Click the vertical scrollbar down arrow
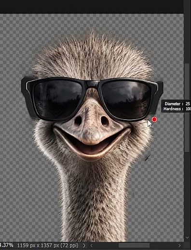The width and height of the screenshot is (191, 250). pos(187,237)
